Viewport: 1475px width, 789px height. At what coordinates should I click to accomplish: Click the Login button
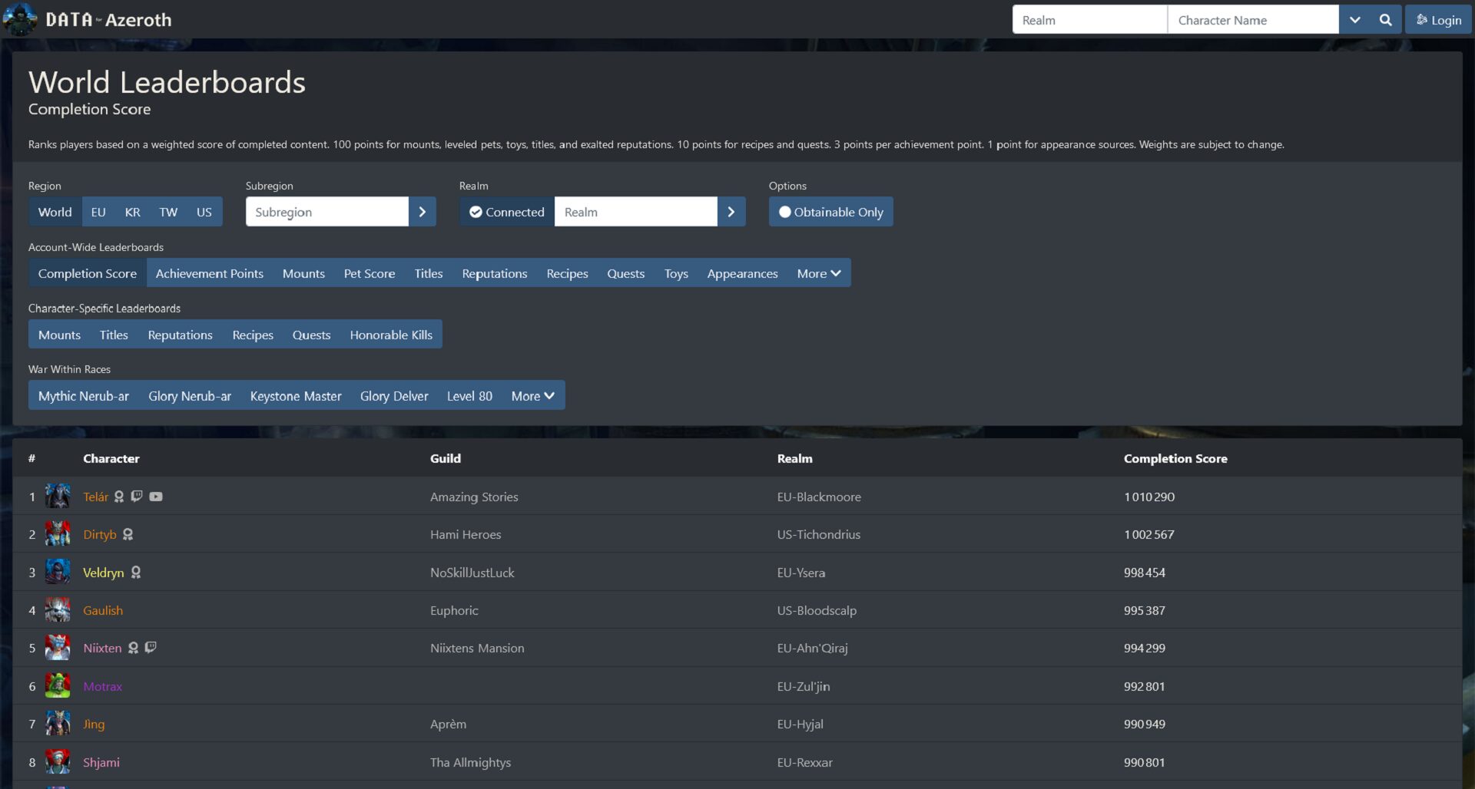tap(1438, 20)
